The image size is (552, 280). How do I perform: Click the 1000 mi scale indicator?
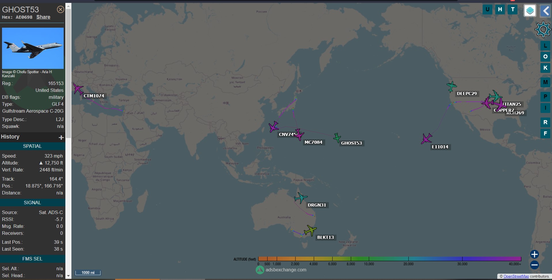(88, 273)
